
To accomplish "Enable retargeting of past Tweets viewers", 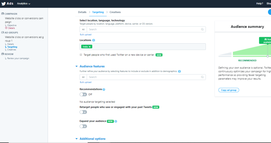I will point(83,112).
